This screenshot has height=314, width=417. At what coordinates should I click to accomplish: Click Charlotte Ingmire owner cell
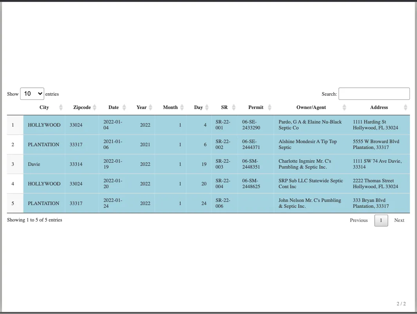tap(311, 164)
